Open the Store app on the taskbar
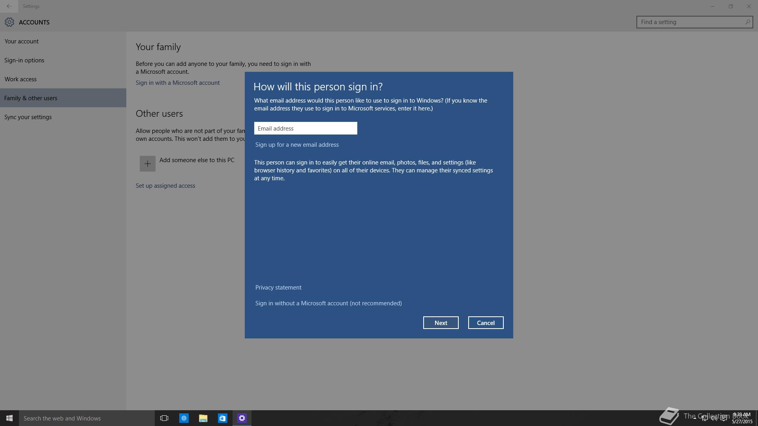Screen dimensions: 758x426 tap(222, 418)
